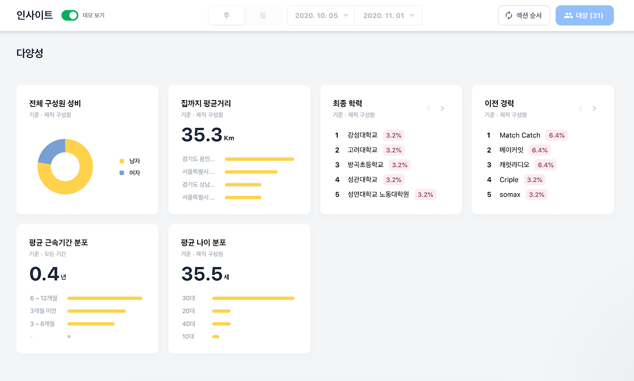The height and width of the screenshot is (381, 634).
Task: Select 성연대학교 노동대학원 row
Action: click(x=385, y=195)
